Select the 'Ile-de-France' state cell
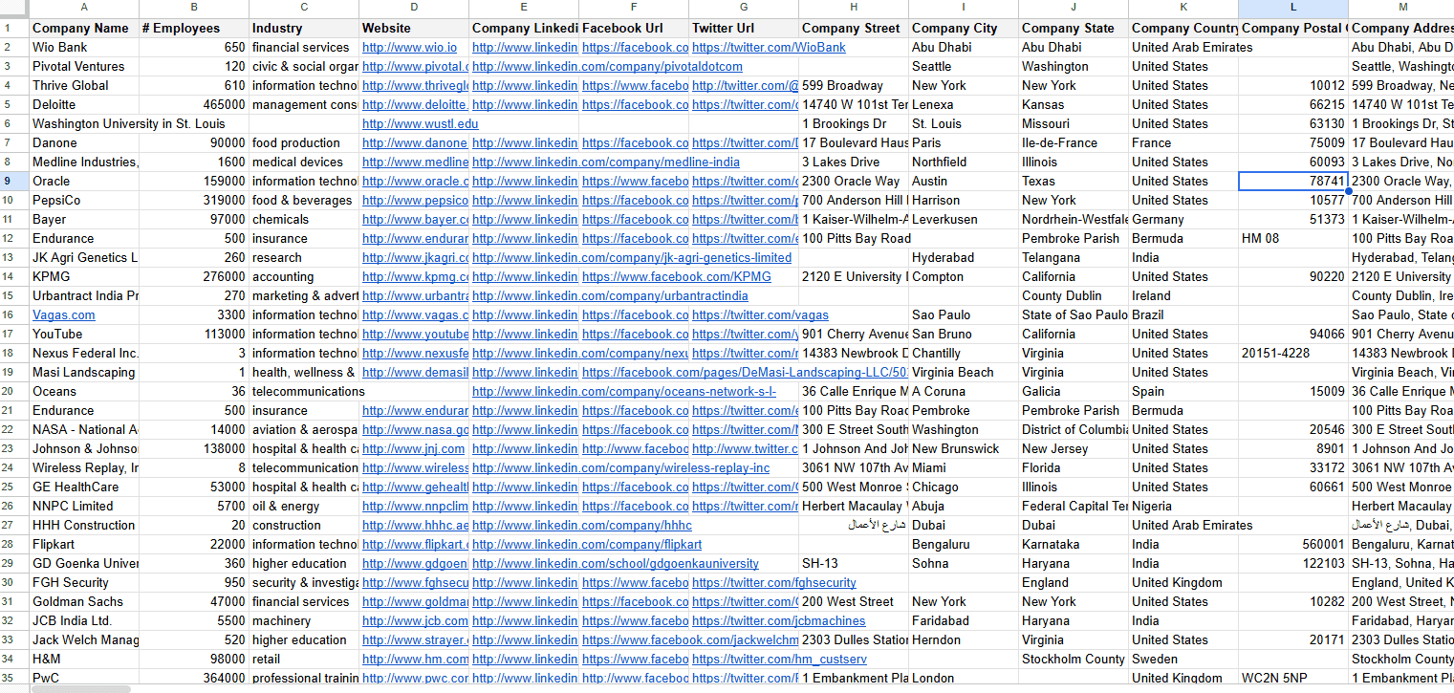1454x693 pixels. click(x=1074, y=142)
